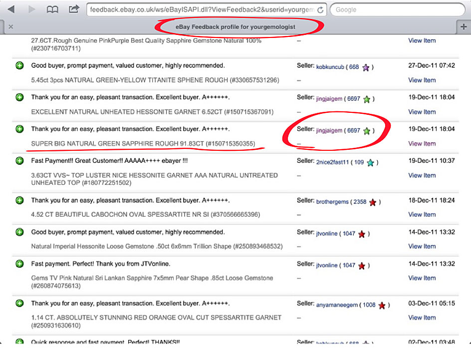Screen dimensions: 471x348
Task: Click View Item for Gems TV Pink Sapphire
Action: point(422,278)
